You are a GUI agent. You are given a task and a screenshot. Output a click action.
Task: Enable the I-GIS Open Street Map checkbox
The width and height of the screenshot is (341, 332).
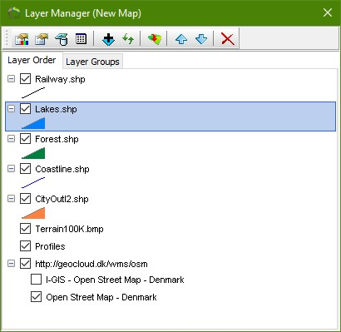coord(36,280)
